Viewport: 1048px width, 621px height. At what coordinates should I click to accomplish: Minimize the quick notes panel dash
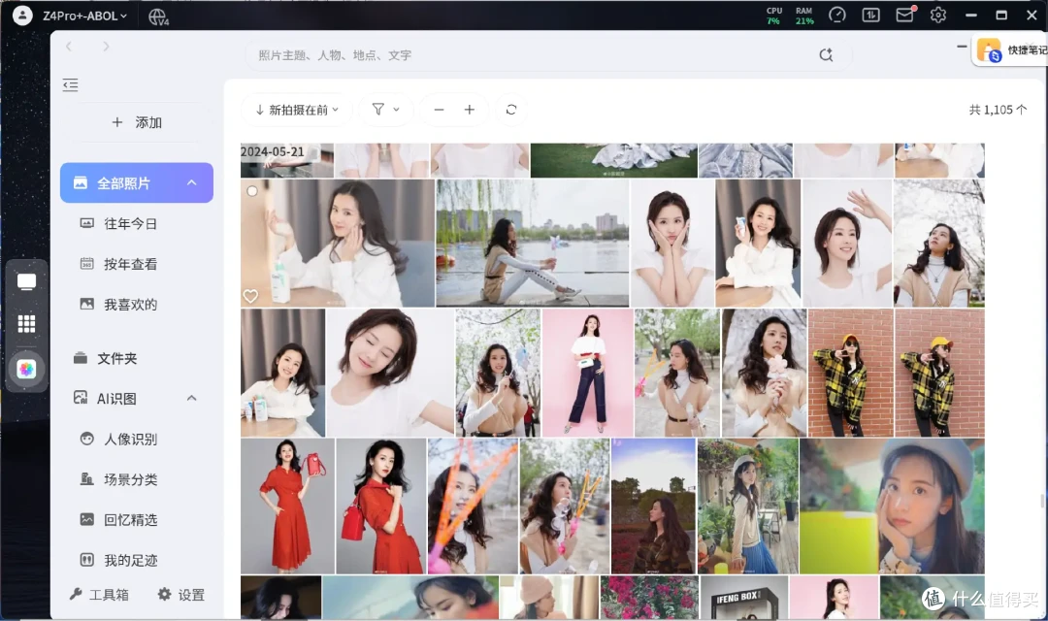961,47
